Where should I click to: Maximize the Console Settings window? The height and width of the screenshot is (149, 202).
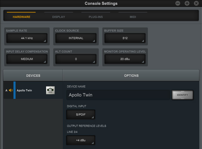(x=187, y=3)
